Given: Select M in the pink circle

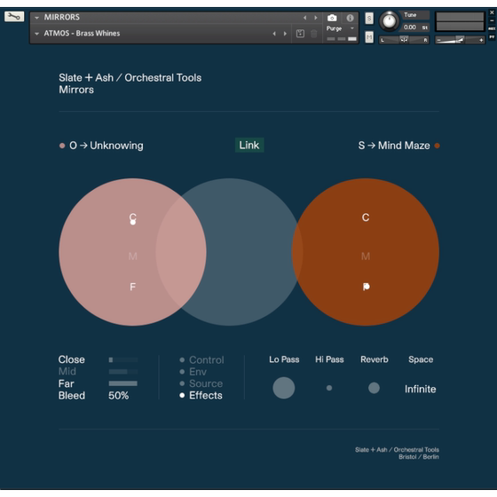Looking at the screenshot, I should (x=132, y=256).
